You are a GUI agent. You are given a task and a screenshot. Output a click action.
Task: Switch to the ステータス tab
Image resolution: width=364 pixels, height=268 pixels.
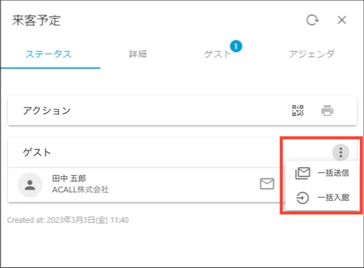click(x=48, y=54)
